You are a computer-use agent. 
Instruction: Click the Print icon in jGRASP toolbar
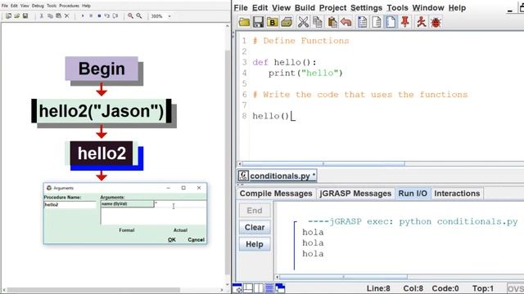[x=287, y=22]
